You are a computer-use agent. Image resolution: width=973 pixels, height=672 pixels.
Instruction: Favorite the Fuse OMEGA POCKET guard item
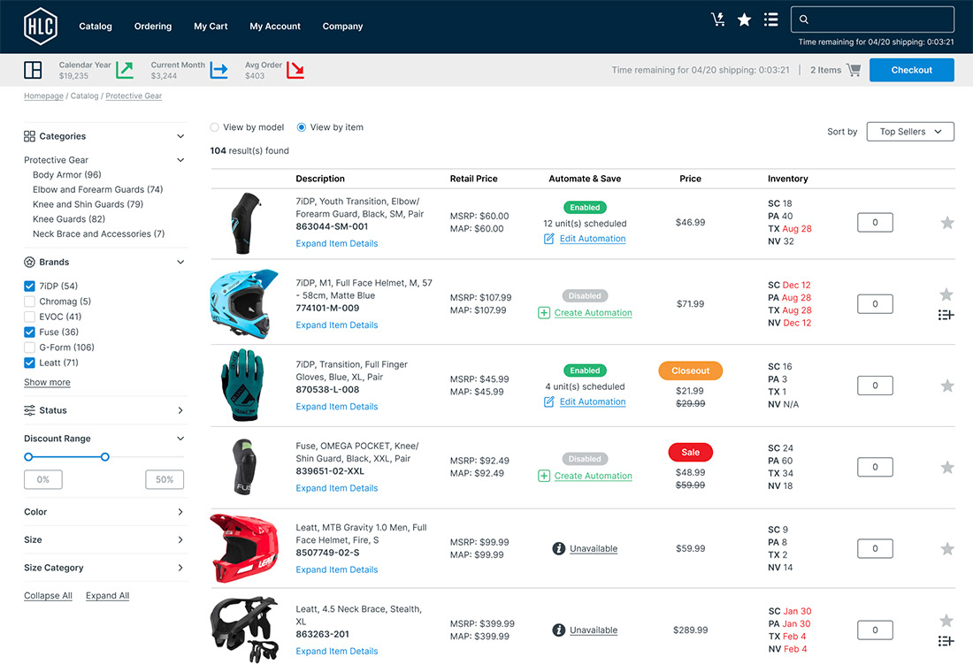947,467
